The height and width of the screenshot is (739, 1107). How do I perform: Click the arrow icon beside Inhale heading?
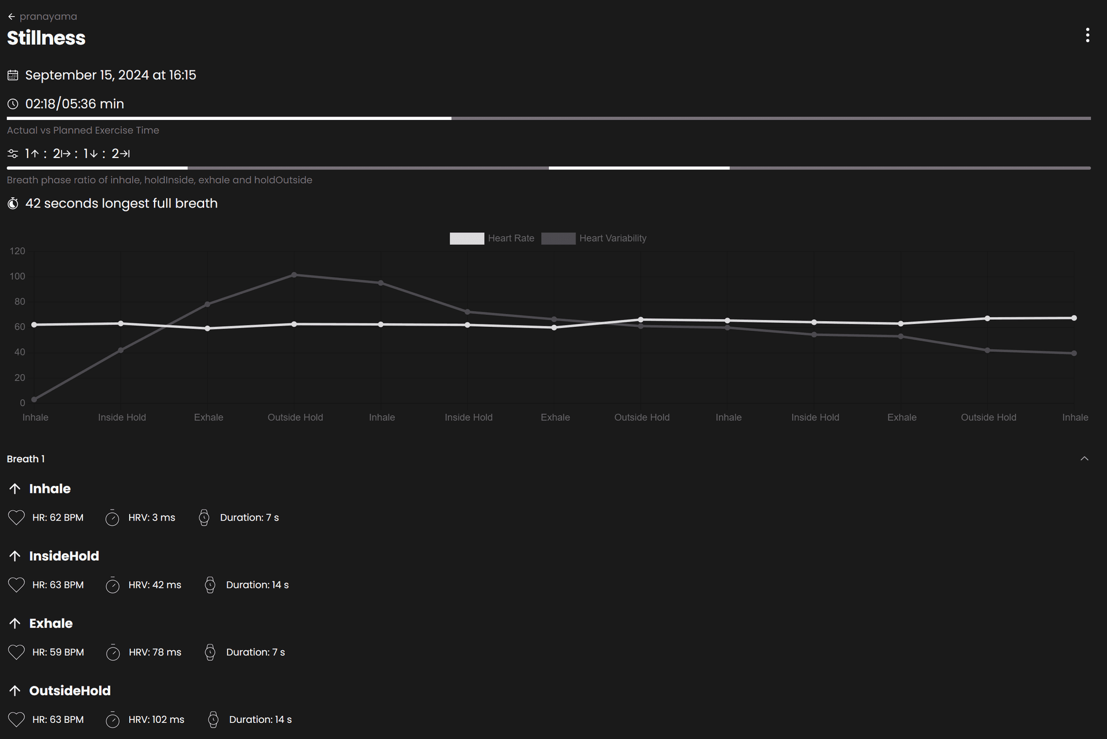(x=15, y=489)
